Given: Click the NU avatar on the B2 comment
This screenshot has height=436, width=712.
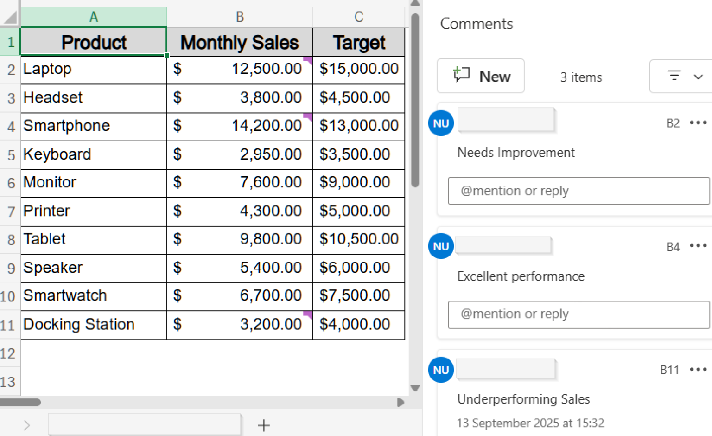Looking at the screenshot, I should [x=440, y=123].
